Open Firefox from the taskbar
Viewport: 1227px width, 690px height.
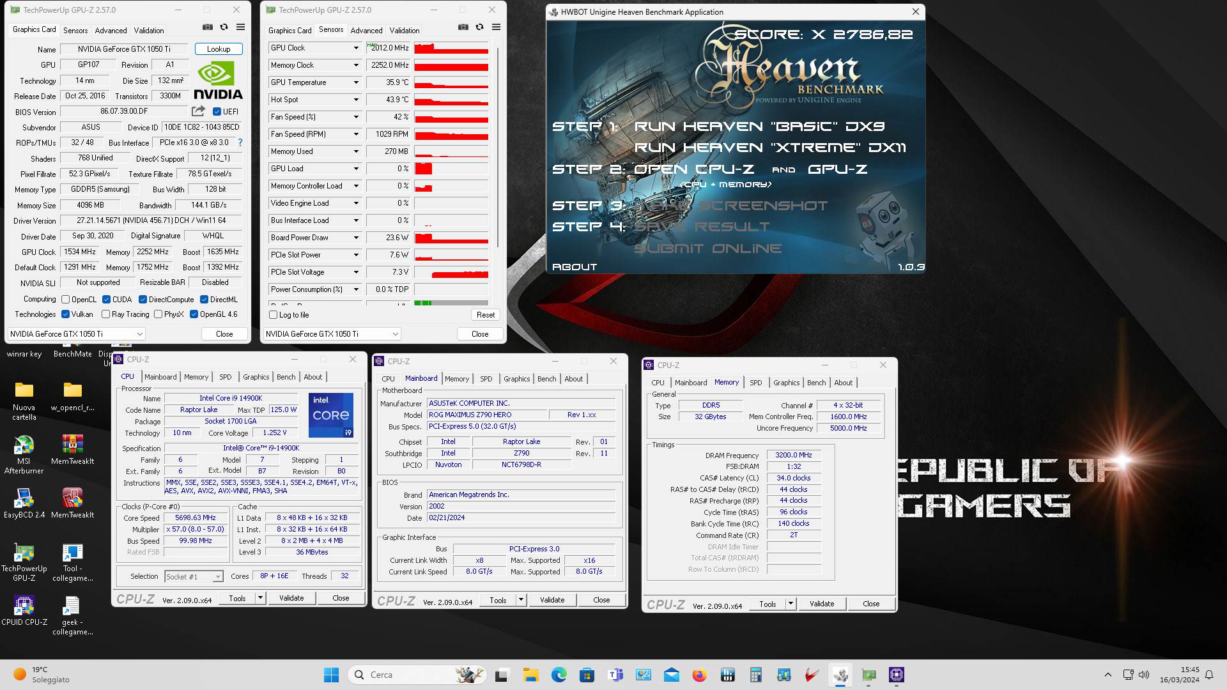(x=699, y=675)
